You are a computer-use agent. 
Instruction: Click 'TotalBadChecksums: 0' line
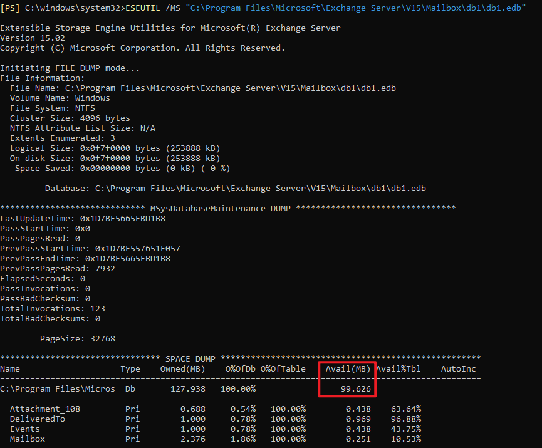coord(50,319)
